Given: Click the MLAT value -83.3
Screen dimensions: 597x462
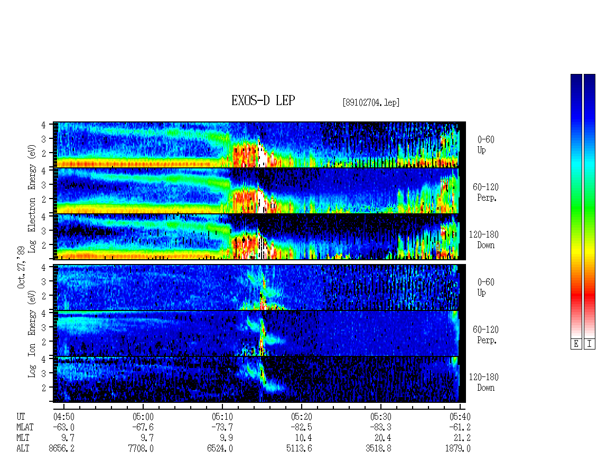Looking at the screenshot, I should tap(380, 427).
